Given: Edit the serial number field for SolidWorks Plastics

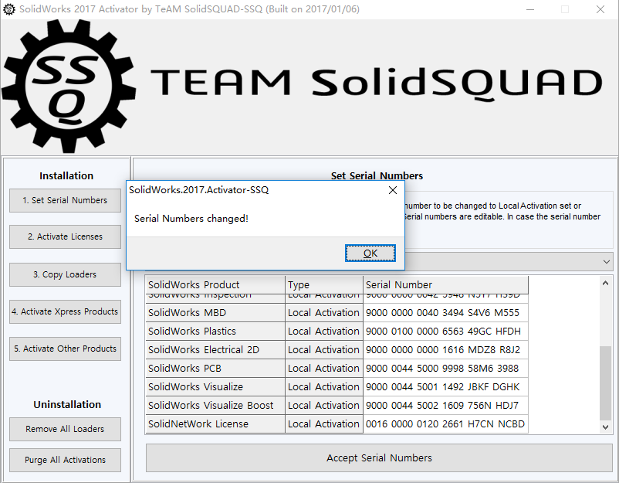Looking at the screenshot, I should tap(445, 332).
